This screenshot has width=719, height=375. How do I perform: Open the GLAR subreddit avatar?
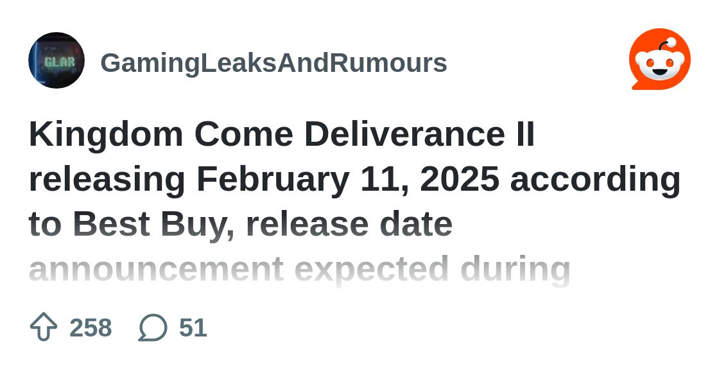pyautogui.click(x=56, y=60)
